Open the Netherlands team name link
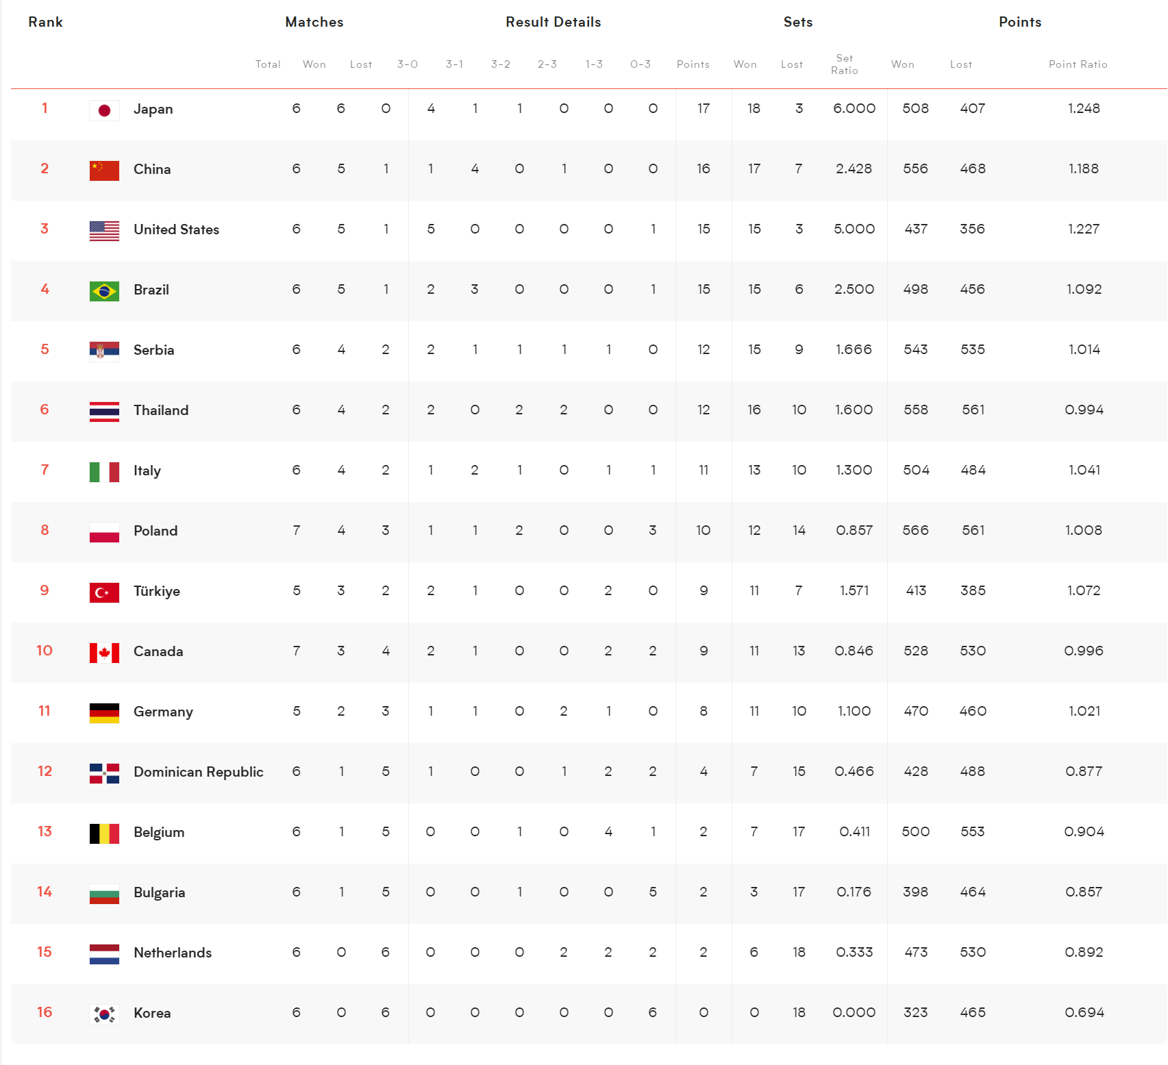 (x=173, y=953)
